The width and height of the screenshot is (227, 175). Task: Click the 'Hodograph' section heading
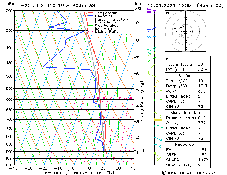click(186, 145)
